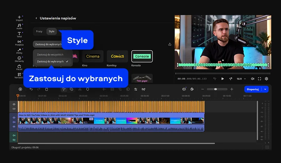This screenshot has width=281, height=163.
Task: Go back from Ustawienia napisów
Action: point(36,18)
